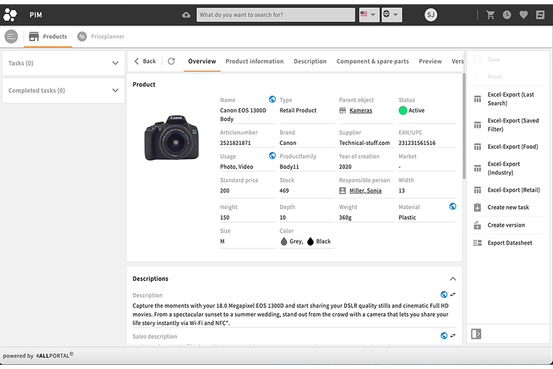Toggle the main navigation menu button
The width and height of the screenshot is (553, 369).
[11, 36]
